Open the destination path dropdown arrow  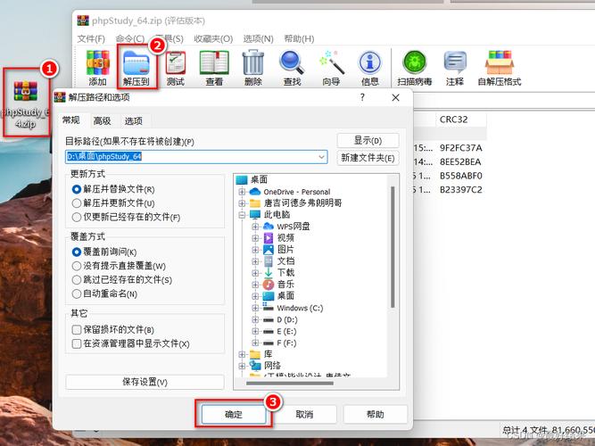click(x=321, y=157)
